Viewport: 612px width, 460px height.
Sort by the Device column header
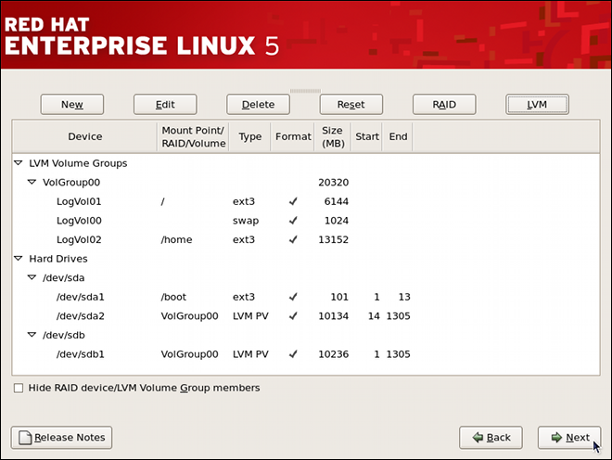(84, 136)
